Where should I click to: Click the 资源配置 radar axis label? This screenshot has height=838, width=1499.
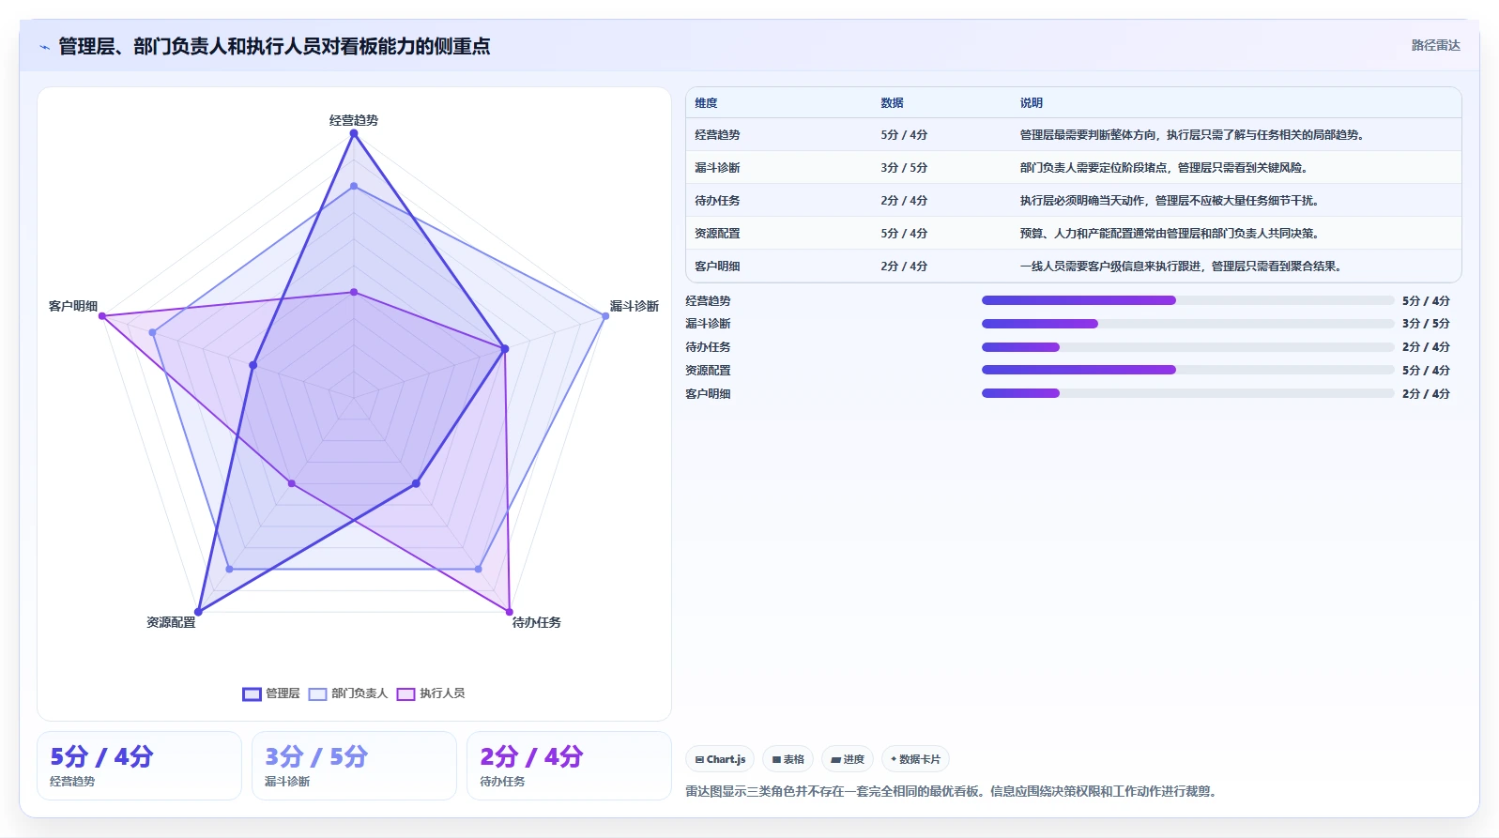[171, 622]
